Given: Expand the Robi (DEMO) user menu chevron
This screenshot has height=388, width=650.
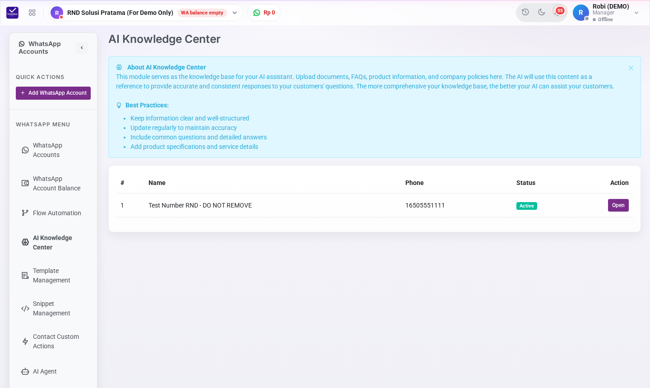Looking at the screenshot, I should click(636, 13).
